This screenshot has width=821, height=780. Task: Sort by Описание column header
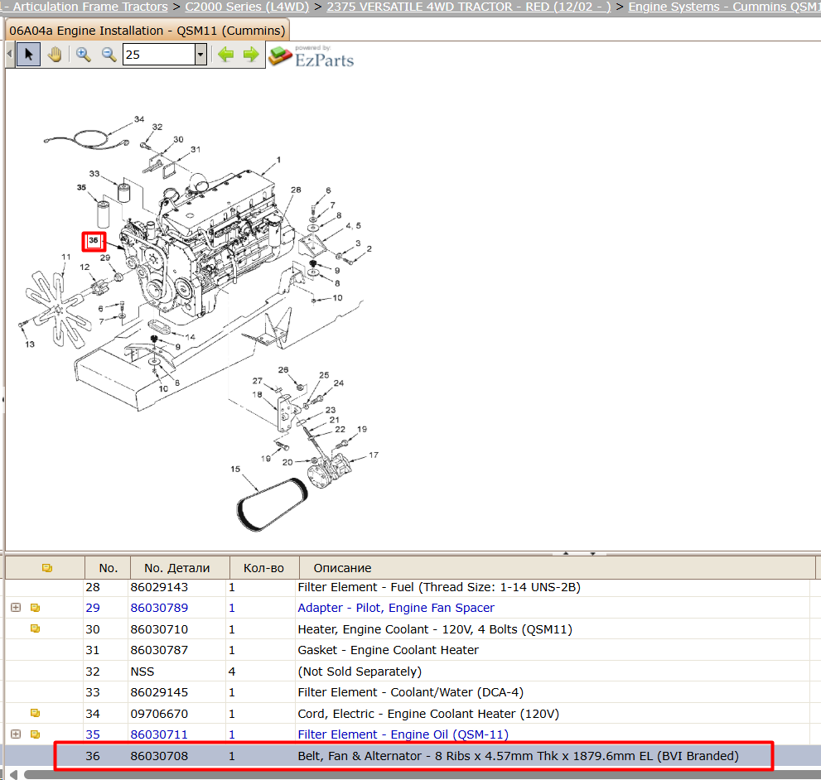pyautogui.click(x=557, y=568)
